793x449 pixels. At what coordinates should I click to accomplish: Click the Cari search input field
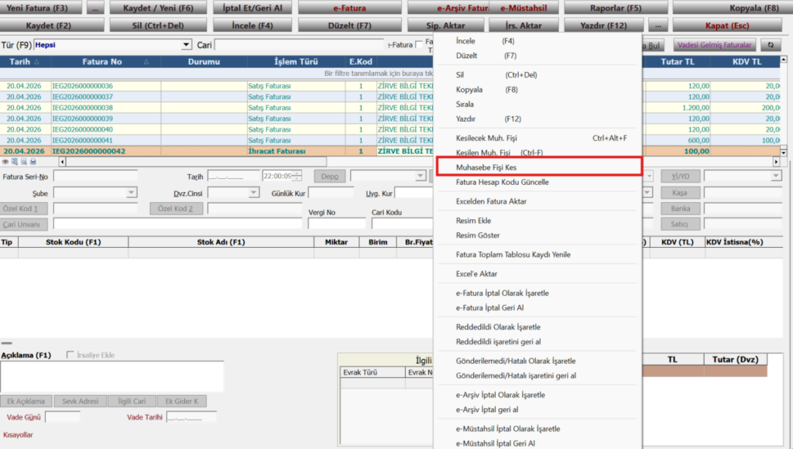(x=299, y=45)
